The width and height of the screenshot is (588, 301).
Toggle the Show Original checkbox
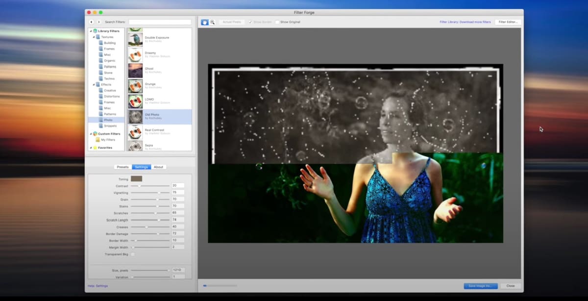pos(277,22)
